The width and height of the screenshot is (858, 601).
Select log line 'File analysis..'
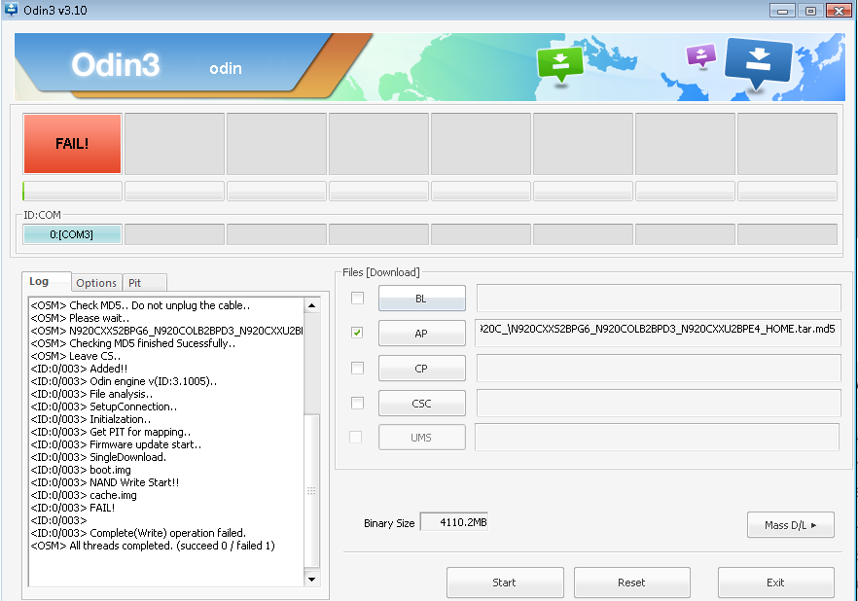click(x=91, y=394)
